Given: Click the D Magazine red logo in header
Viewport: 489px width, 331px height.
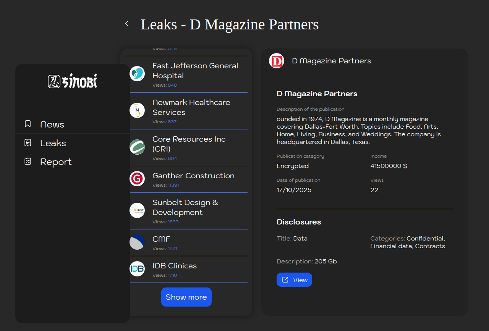Looking at the screenshot, I should pyautogui.click(x=276, y=61).
